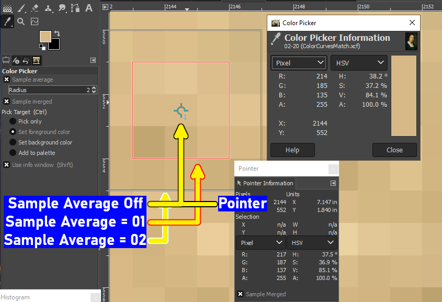Select the Color Picker eyedropper tool
This screenshot has width=442, height=302.
coord(7,21)
